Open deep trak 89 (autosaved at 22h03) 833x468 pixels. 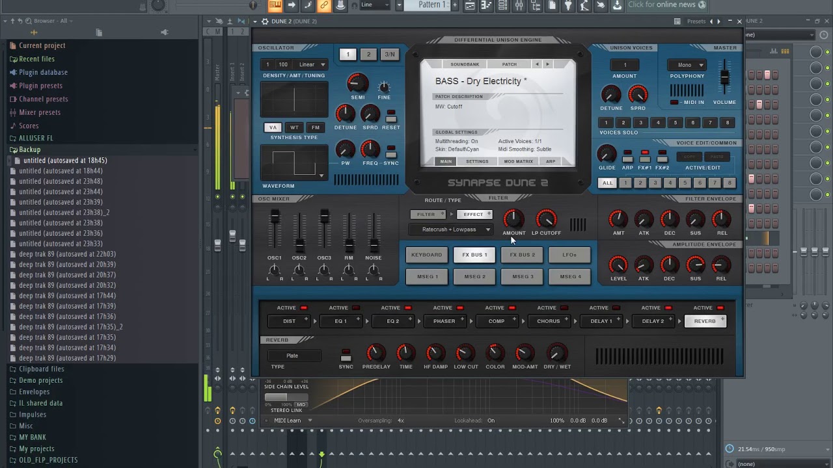[x=67, y=254]
